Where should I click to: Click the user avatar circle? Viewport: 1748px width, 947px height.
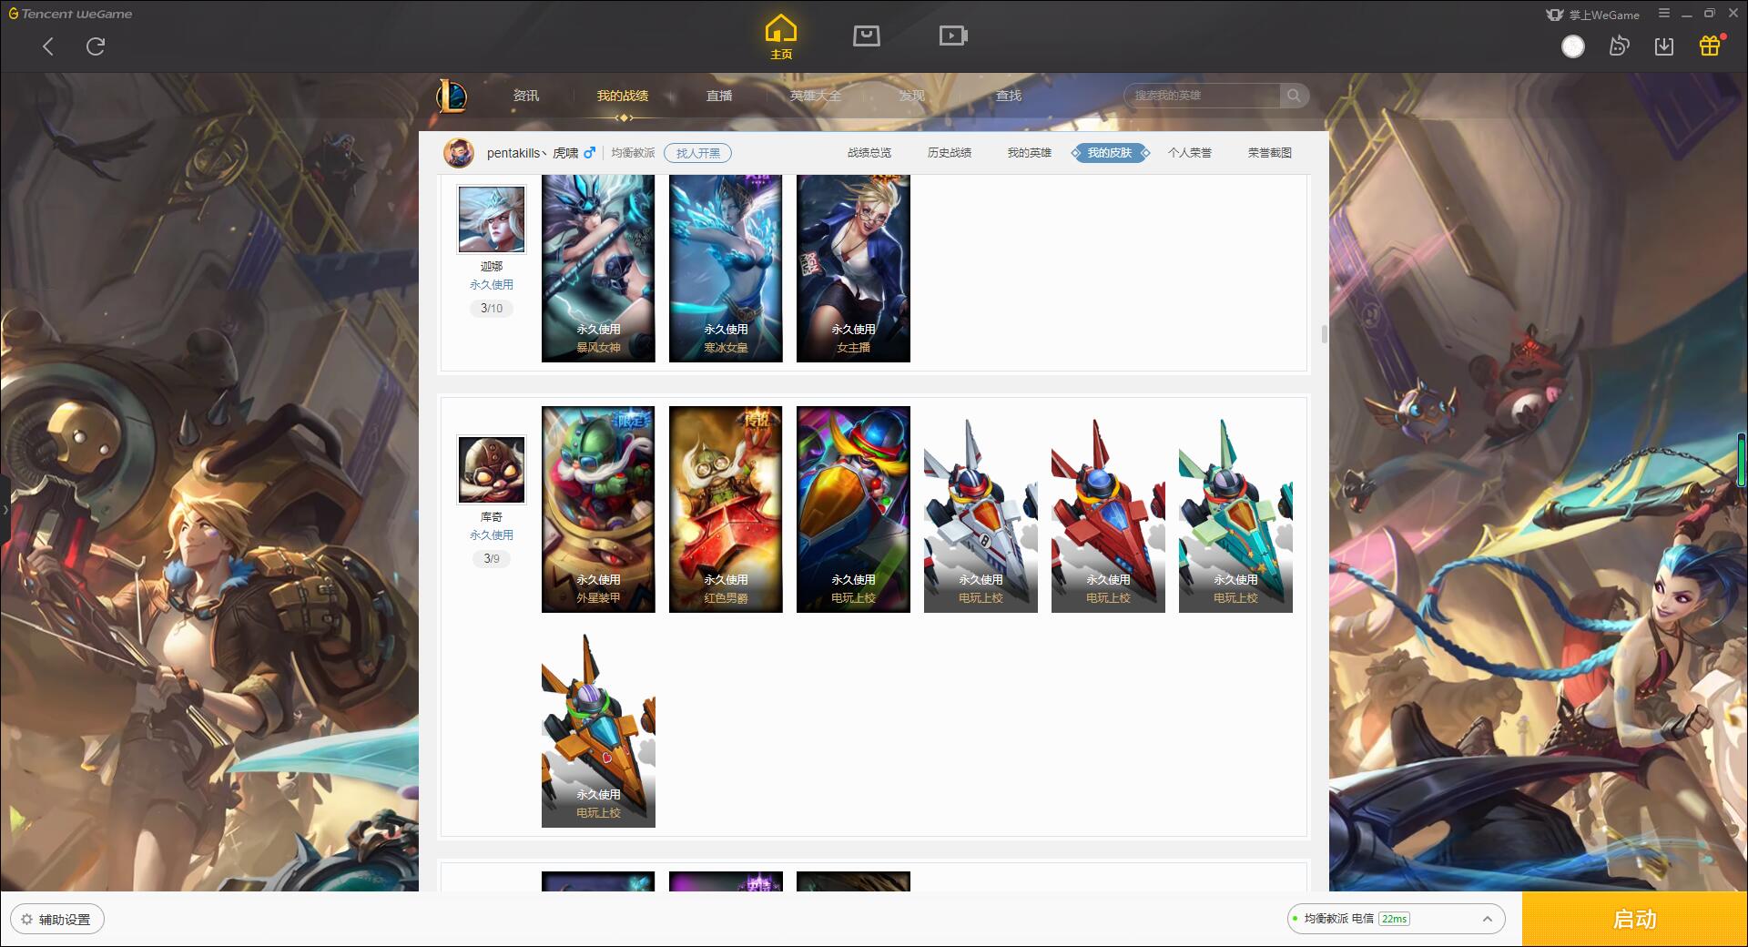point(1573,46)
